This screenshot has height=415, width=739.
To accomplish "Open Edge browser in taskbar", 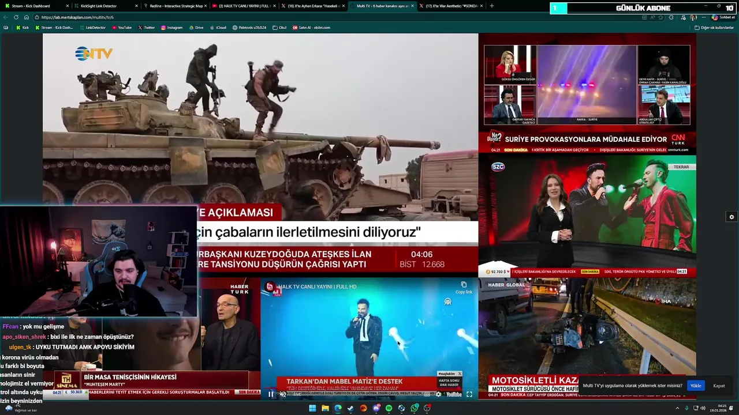I will pyautogui.click(x=338, y=408).
